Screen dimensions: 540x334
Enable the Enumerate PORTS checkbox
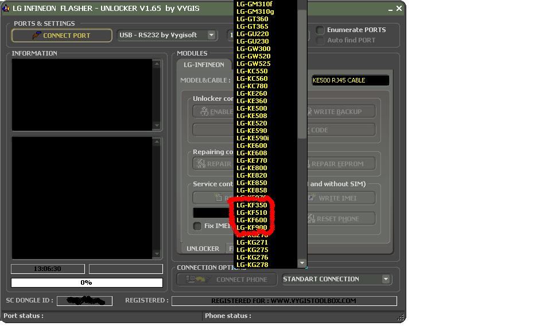click(320, 30)
